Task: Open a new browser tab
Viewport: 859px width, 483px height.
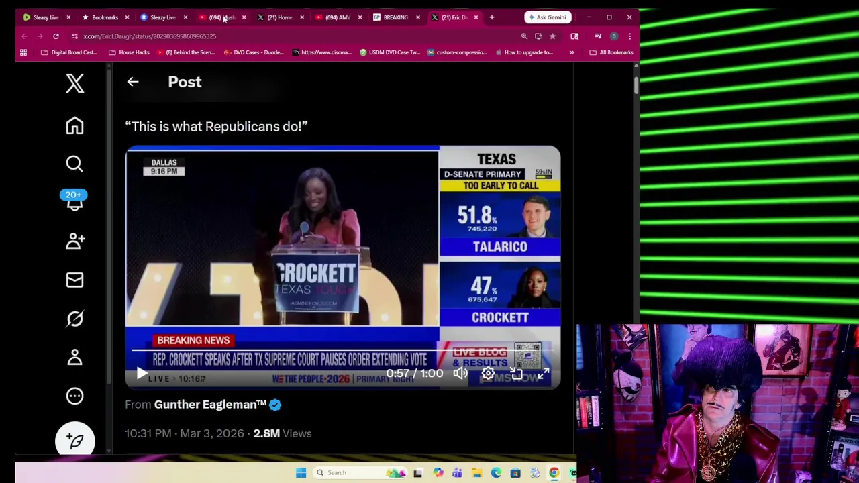Action: (x=491, y=17)
